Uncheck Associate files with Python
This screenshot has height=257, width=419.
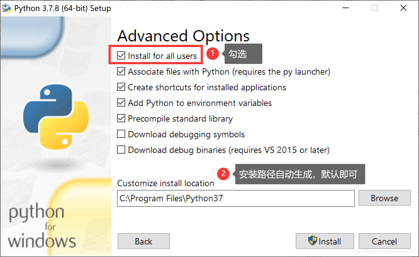[121, 72]
